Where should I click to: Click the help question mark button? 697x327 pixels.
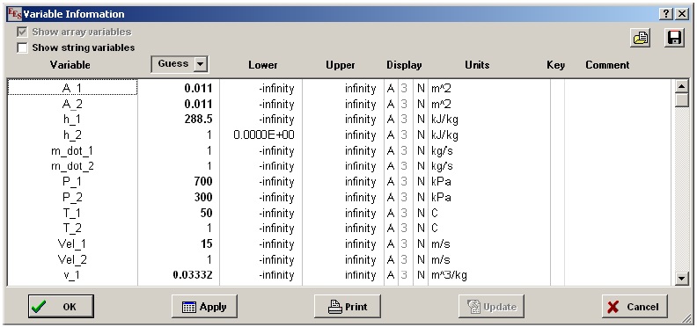(x=666, y=14)
